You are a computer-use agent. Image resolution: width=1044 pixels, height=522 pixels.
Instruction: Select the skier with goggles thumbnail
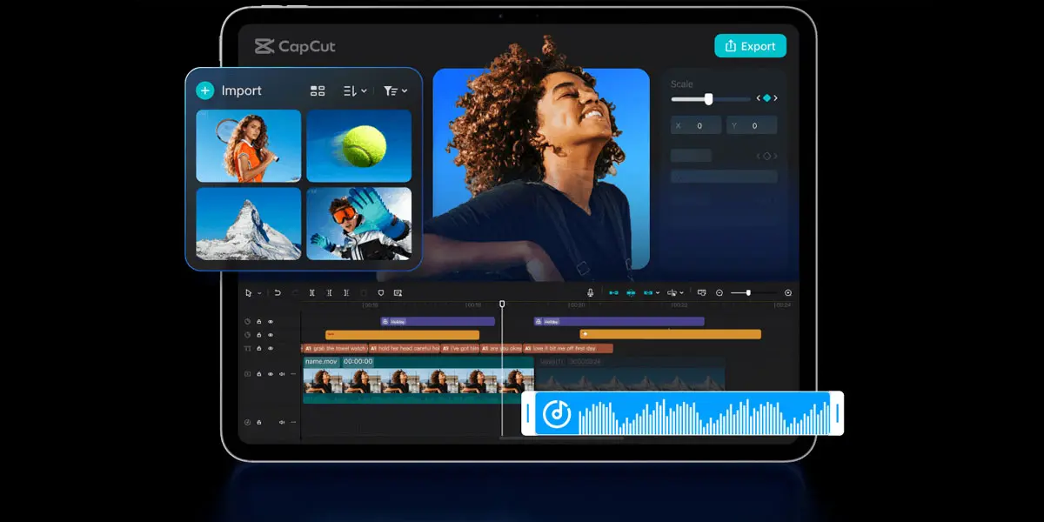coord(358,224)
